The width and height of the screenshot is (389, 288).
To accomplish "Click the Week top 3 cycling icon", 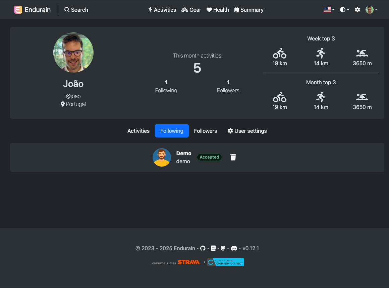I will [280, 53].
